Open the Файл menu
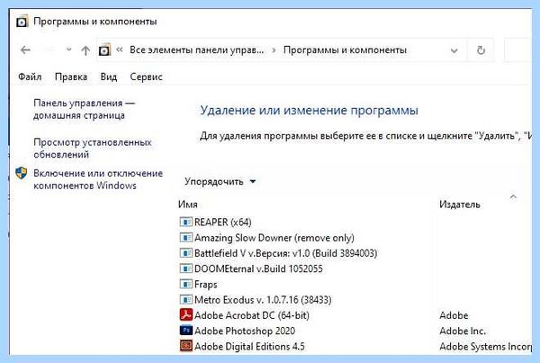The height and width of the screenshot is (363, 540). click(30, 77)
